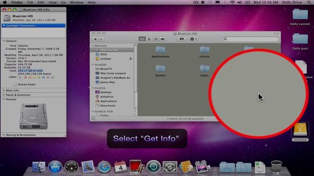Screen dimensions: 314x176
Task: Collapse the Preview section in Info window
Action: point(4,99)
